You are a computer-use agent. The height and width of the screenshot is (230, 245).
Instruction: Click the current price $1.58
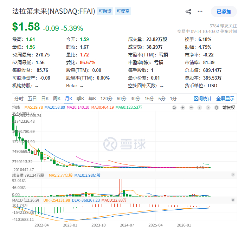coord(26,27)
